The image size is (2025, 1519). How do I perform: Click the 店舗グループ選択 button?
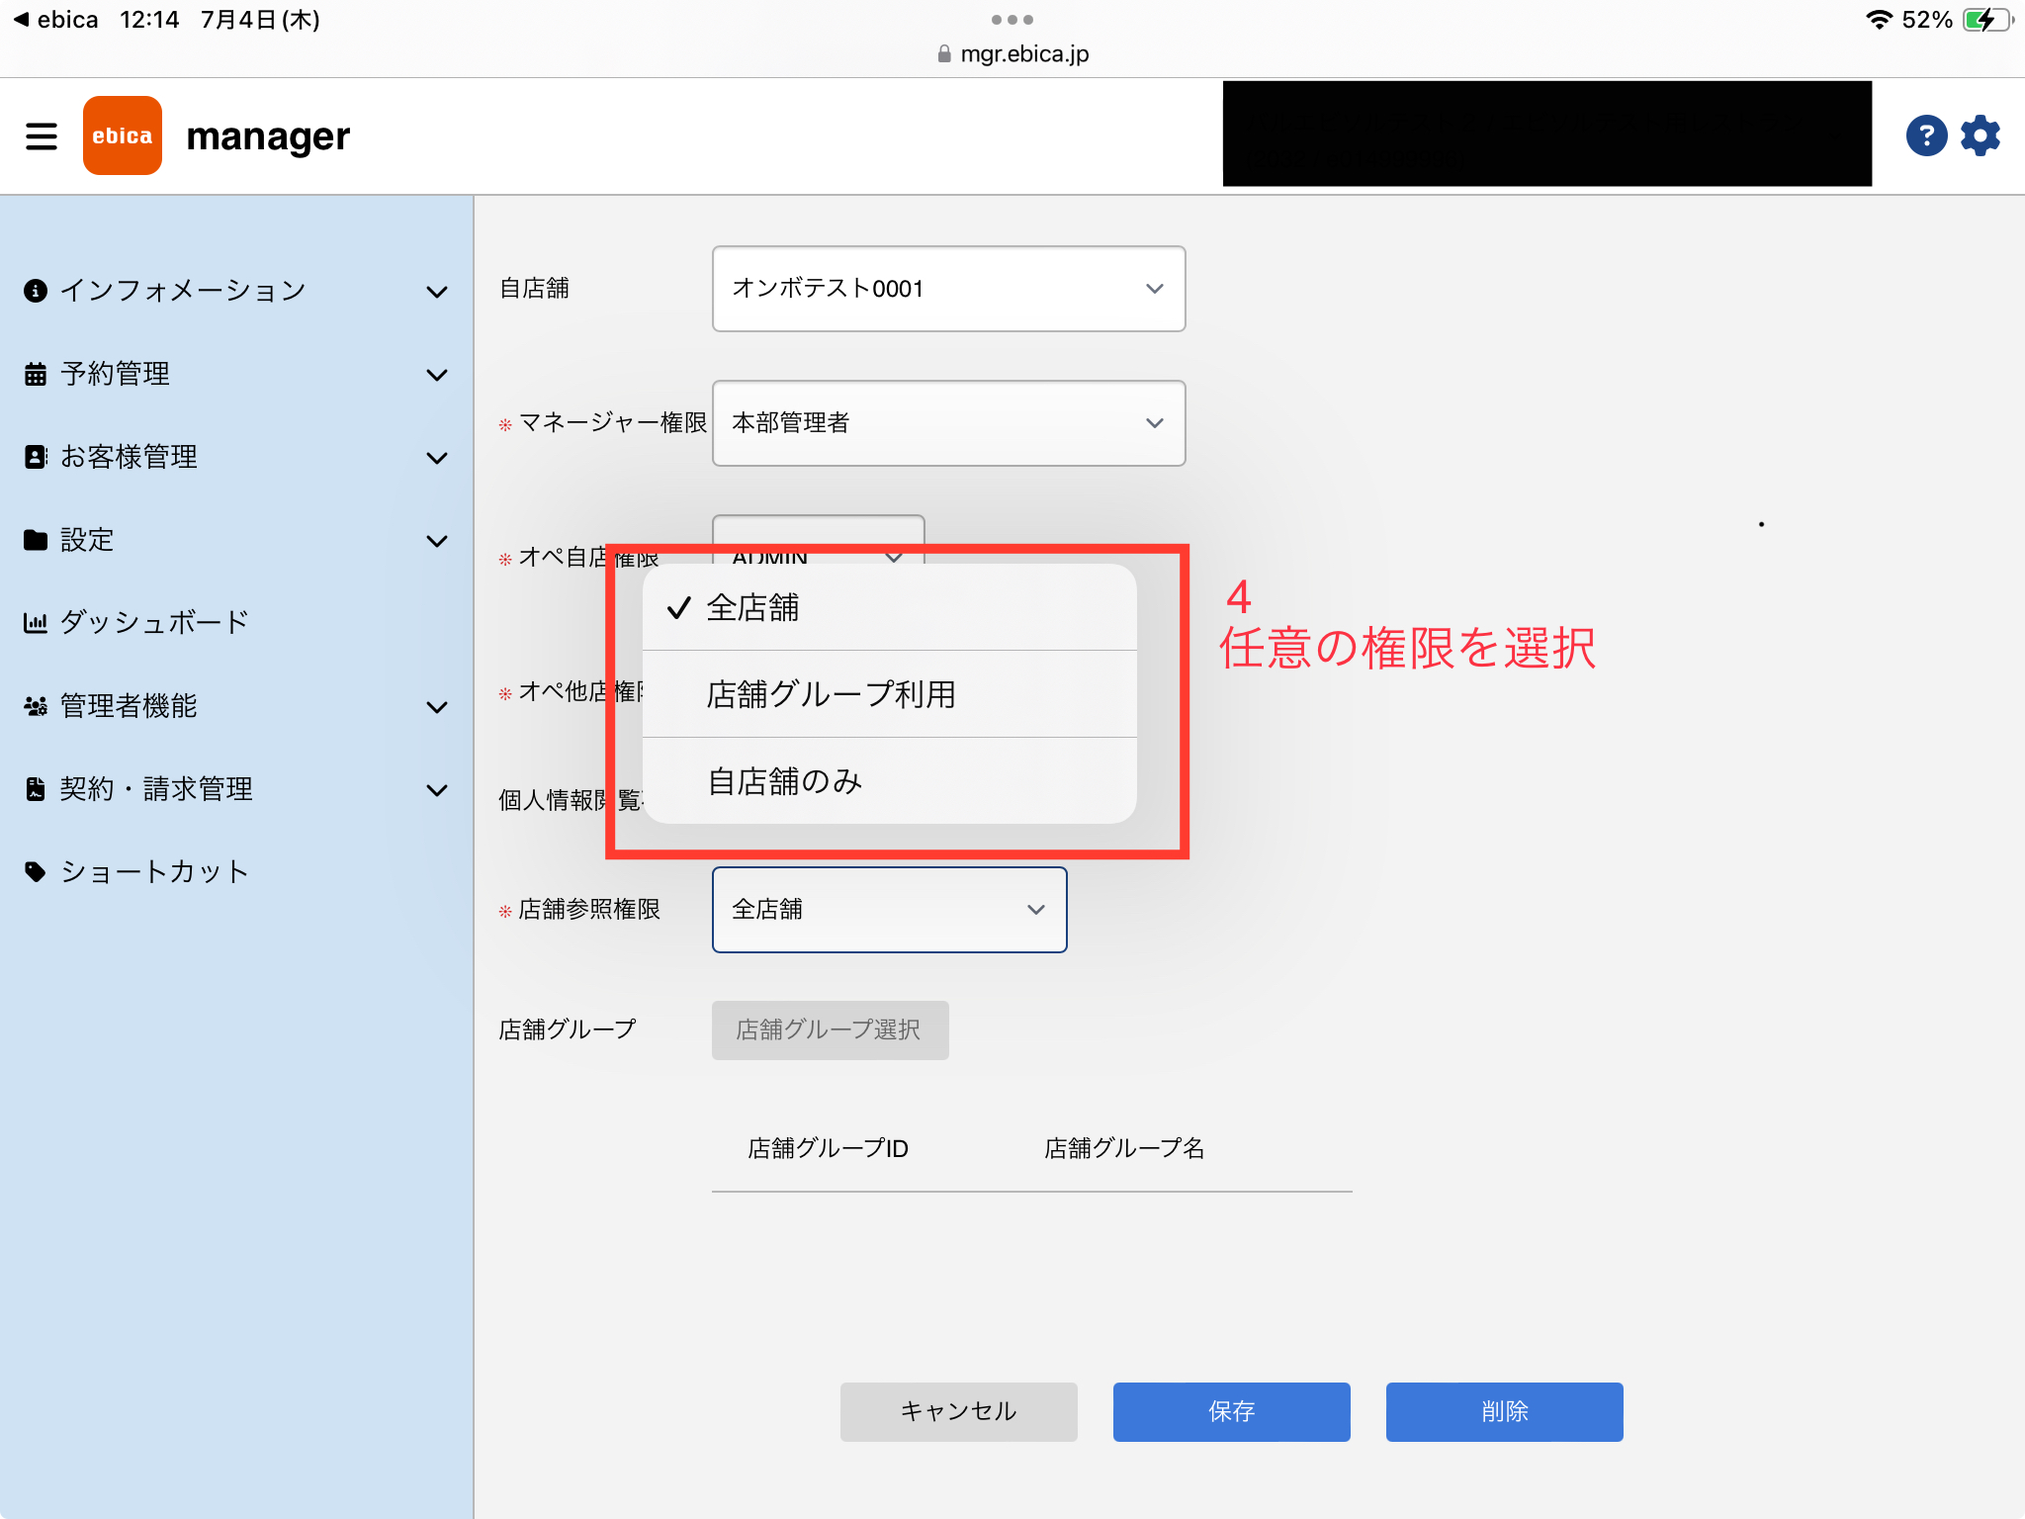pyautogui.click(x=831, y=1030)
